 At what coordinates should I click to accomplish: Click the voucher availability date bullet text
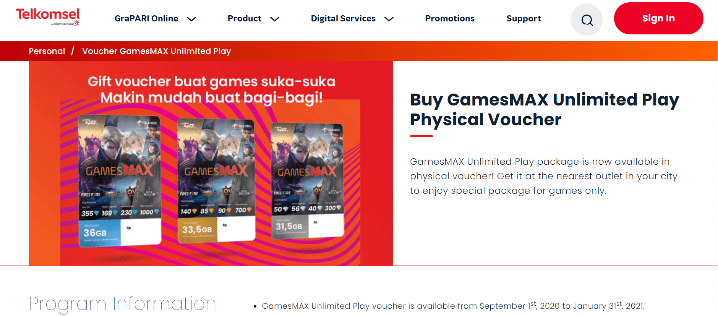(453, 306)
